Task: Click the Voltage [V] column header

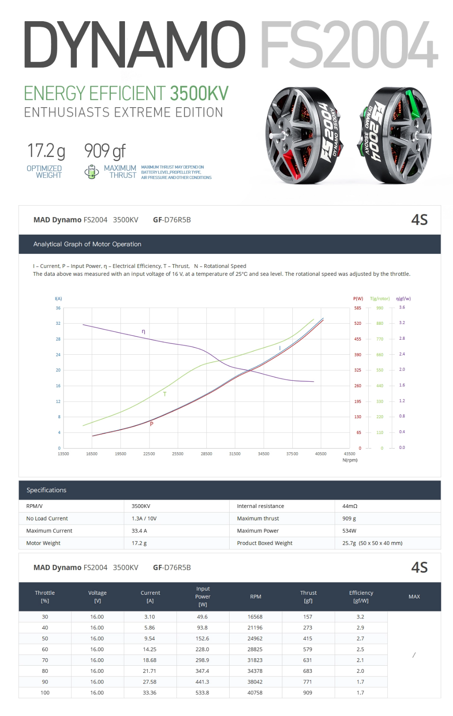Action: tap(98, 597)
